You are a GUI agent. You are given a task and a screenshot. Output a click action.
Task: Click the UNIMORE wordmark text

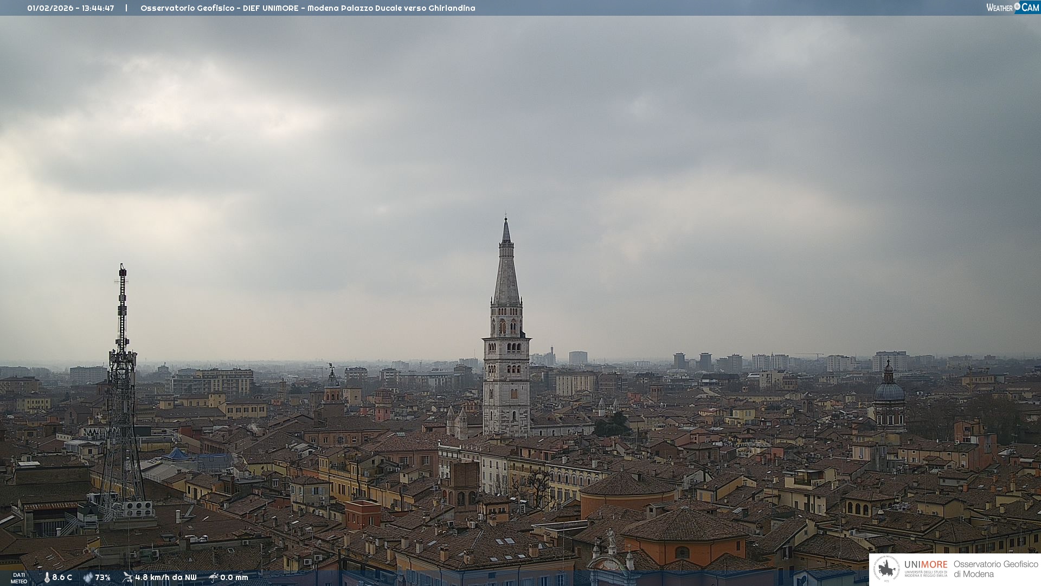coord(926,564)
